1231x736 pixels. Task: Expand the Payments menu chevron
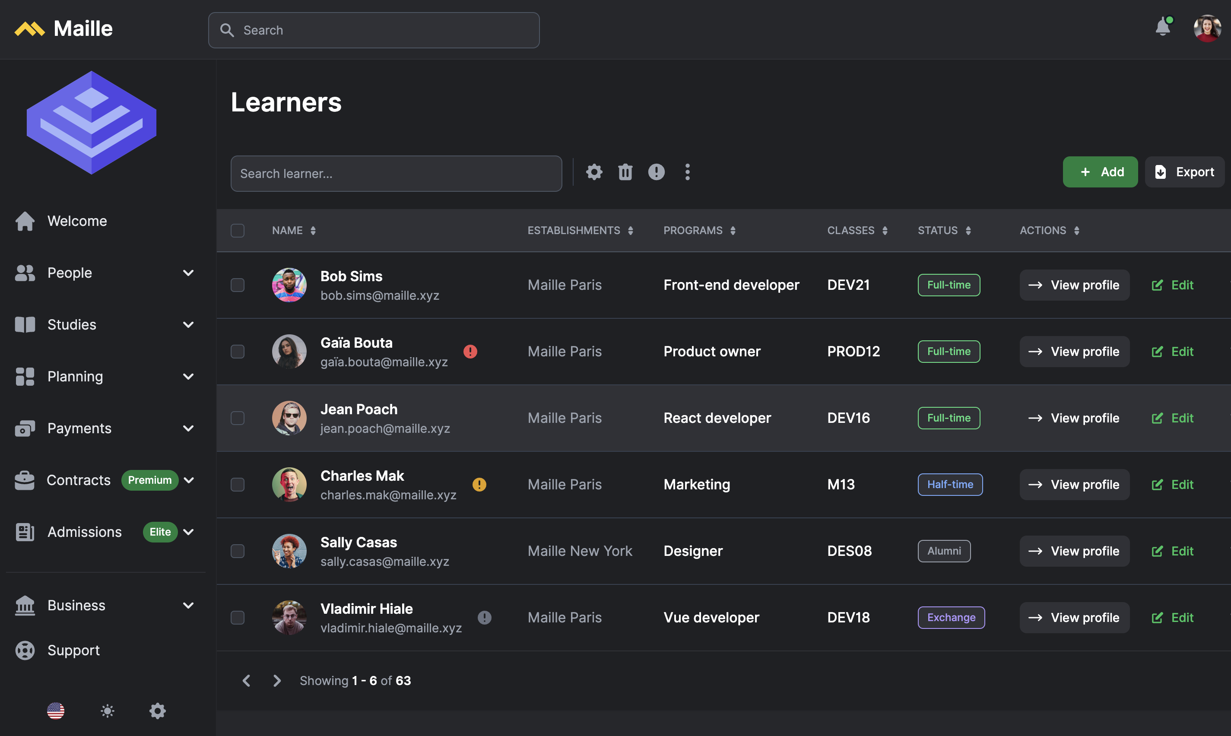tap(188, 428)
